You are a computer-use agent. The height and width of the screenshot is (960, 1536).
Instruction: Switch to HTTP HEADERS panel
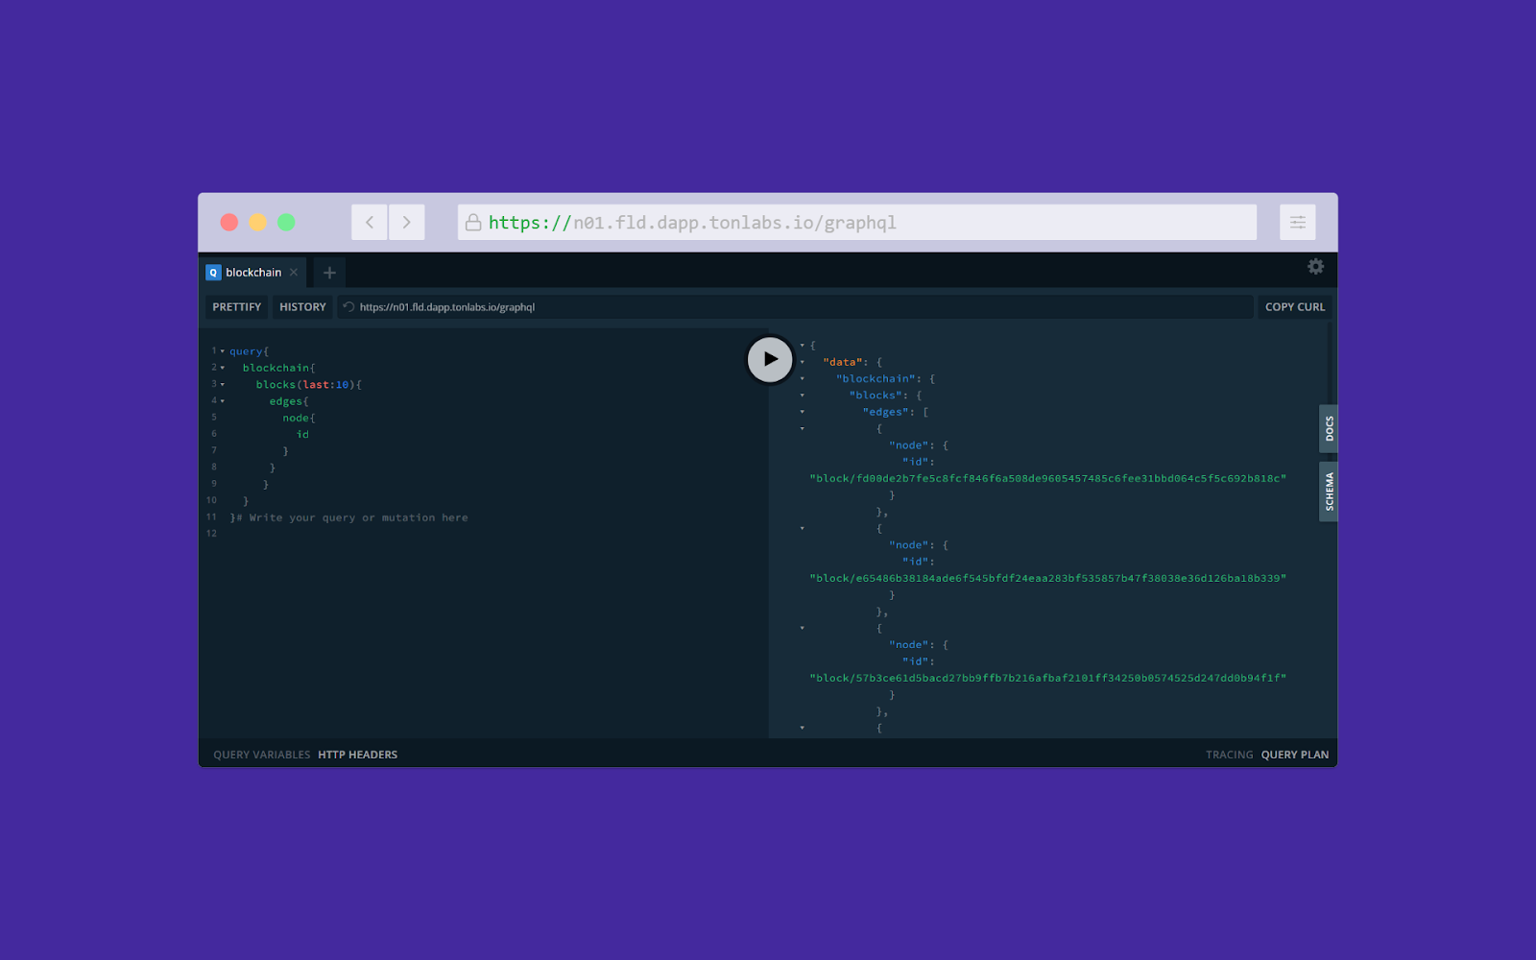coord(357,755)
